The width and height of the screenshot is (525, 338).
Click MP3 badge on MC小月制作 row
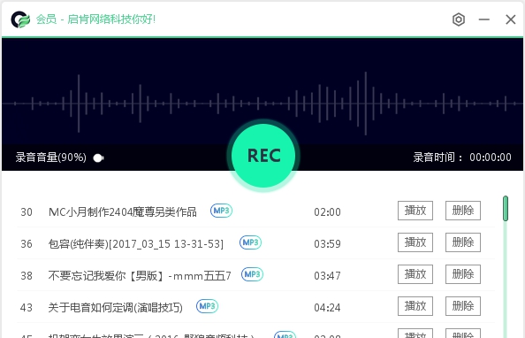click(x=221, y=211)
